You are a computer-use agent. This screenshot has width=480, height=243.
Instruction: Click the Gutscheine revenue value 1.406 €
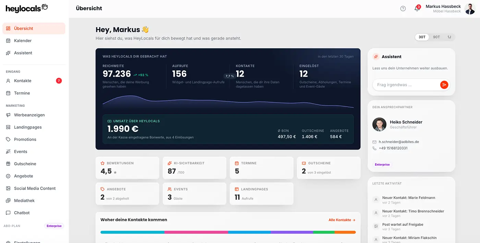[310, 137]
